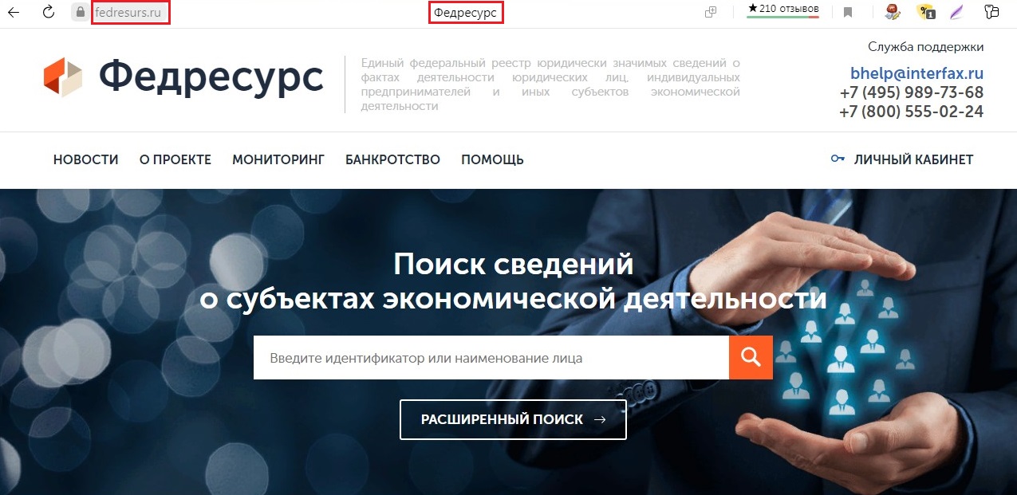The height and width of the screenshot is (495, 1017).
Task: Select Мониторинг in the navigation
Action: point(278,159)
